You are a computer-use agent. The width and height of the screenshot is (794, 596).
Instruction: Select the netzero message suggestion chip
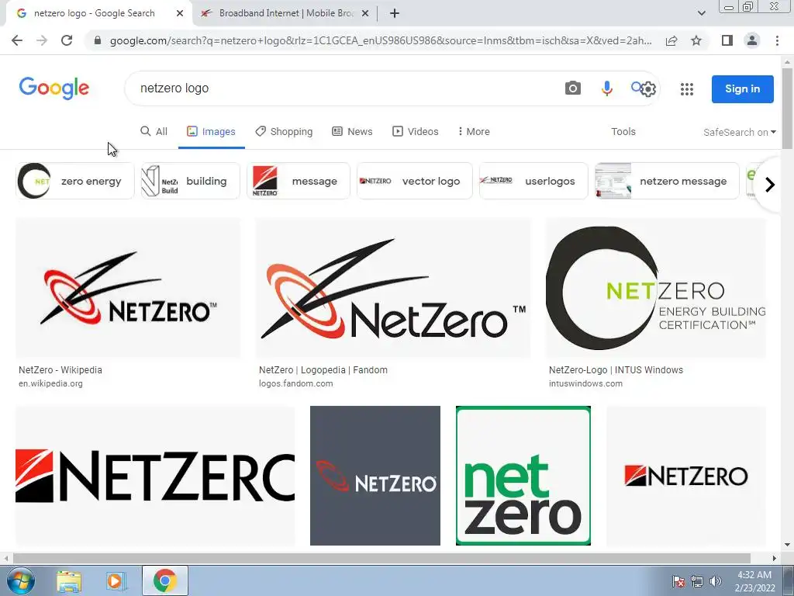point(667,181)
